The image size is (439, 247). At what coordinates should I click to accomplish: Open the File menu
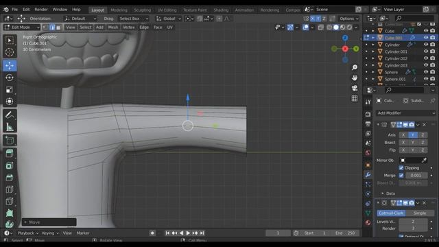[14, 10]
